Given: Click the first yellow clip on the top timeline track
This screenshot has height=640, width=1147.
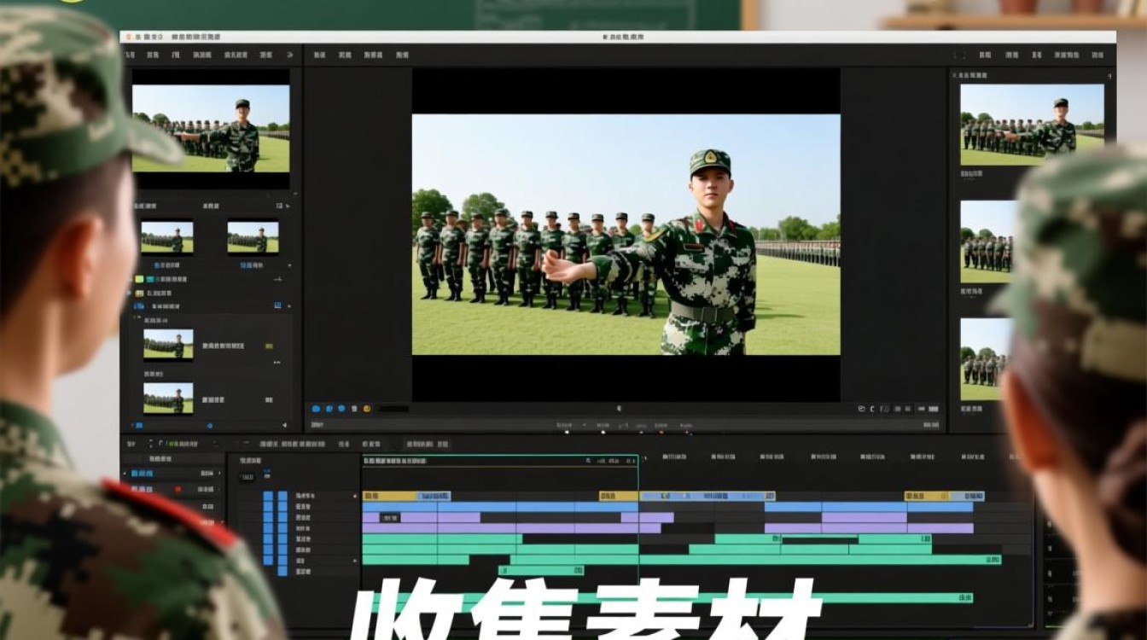Looking at the screenshot, I should (x=391, y=496).
